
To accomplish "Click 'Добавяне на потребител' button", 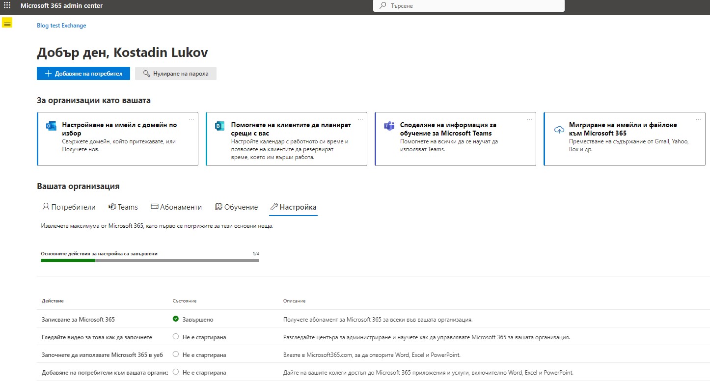I will point(83,74).
